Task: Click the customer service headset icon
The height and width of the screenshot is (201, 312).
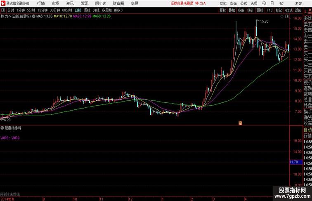Action: 264,3
